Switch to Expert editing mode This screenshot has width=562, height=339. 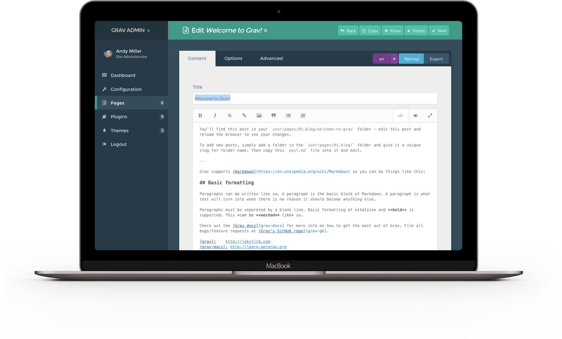436,59
